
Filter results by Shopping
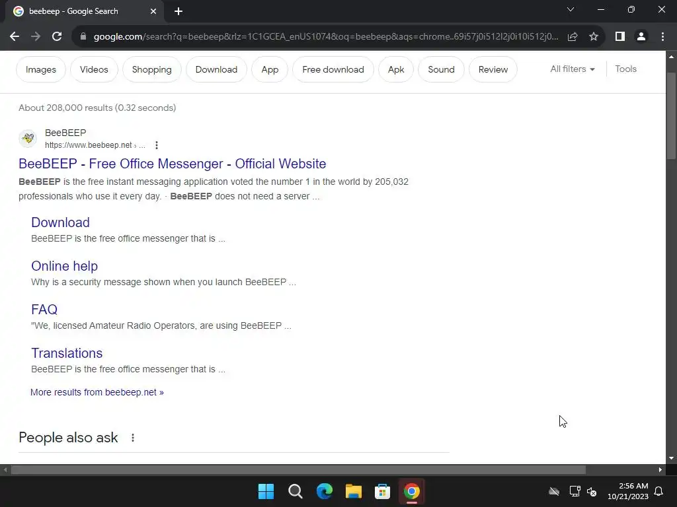click(151, 69)
